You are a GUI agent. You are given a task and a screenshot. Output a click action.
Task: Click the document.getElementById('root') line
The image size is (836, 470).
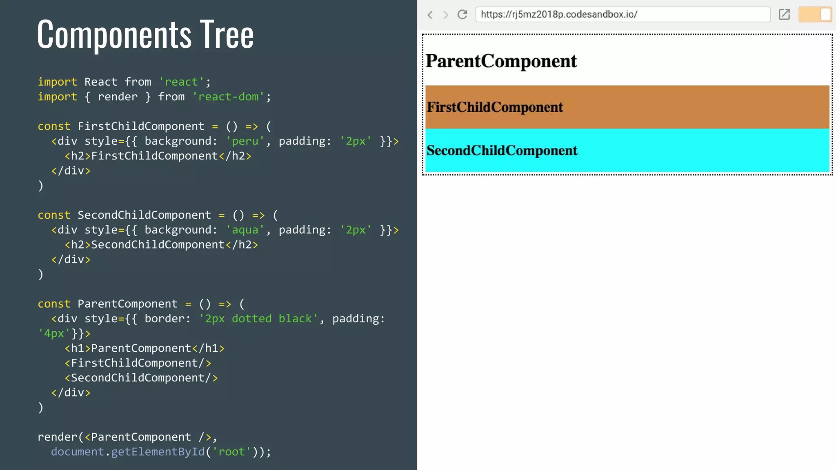(161, 452)
